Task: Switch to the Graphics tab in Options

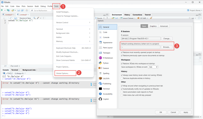Action: (x=153, y=26)
